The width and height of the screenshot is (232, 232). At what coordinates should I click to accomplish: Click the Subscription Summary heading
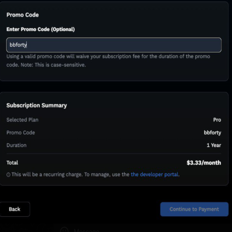point(37,105)
